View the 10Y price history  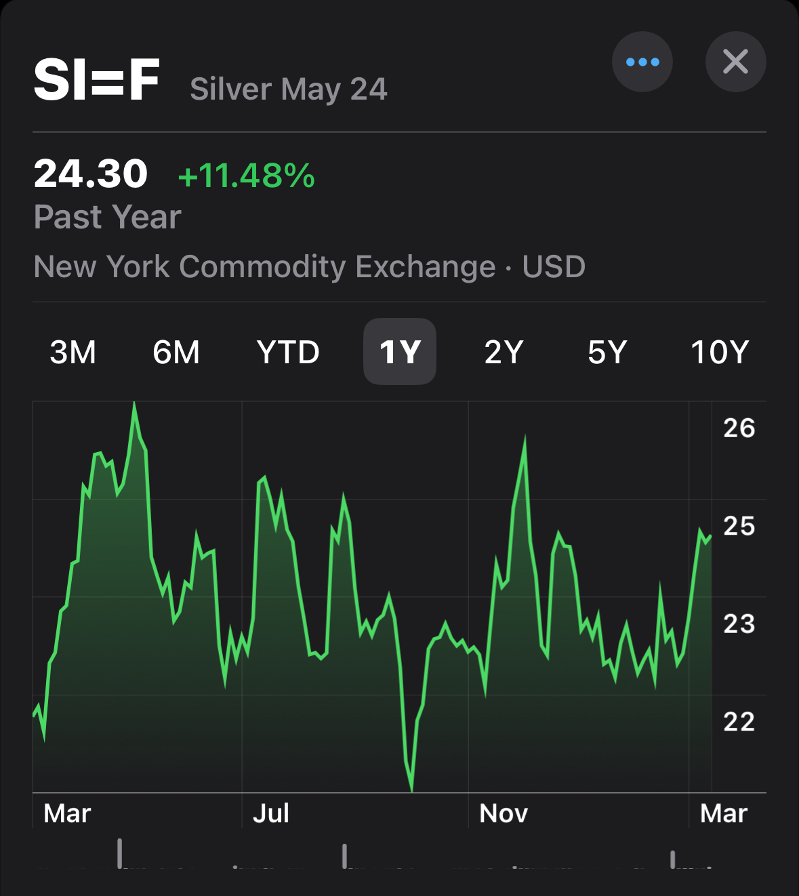719,352
